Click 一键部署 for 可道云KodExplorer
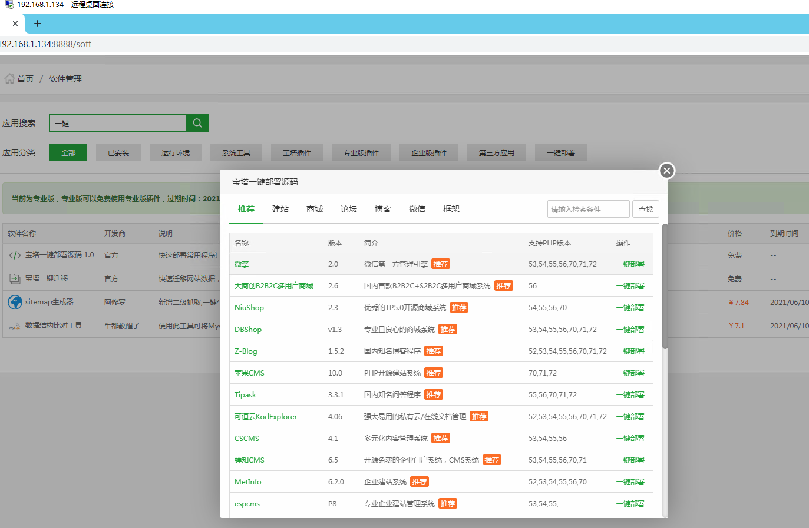Screen dimensions: 809x528 coord(630,417)
